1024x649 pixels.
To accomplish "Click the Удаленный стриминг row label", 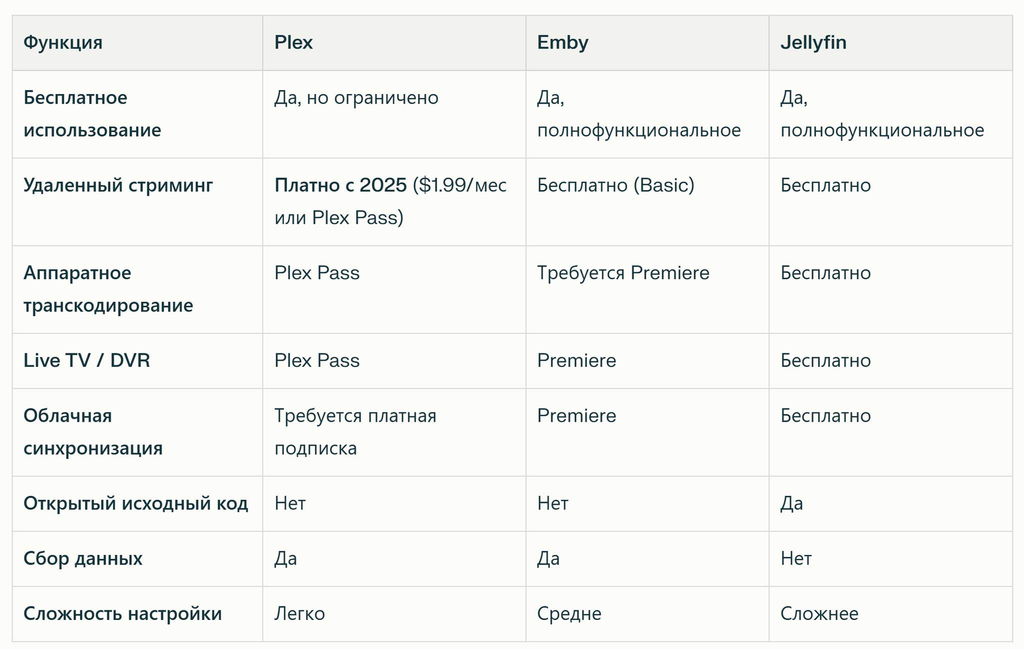I will pos(118,185).
